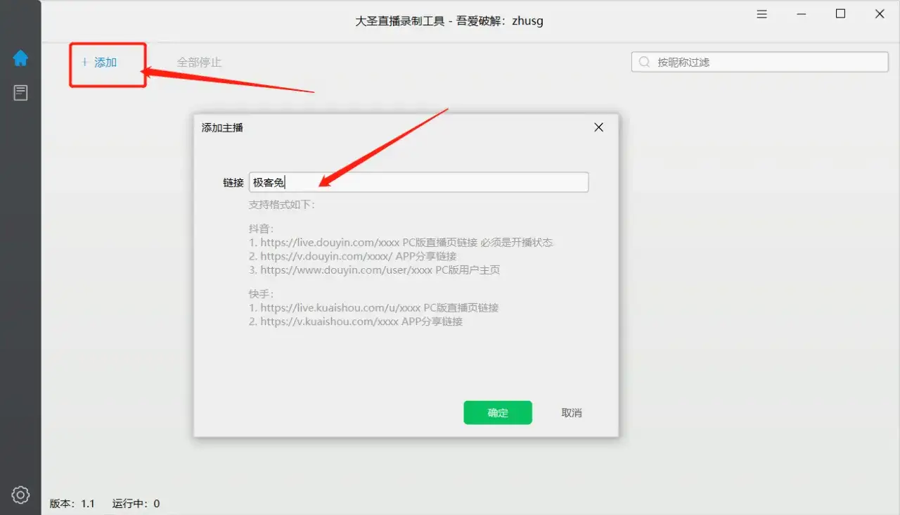Screen dimensions: 900x515
Task: Click the 快手 heading text
Action: pyautogui.click(x=261, y=294)
